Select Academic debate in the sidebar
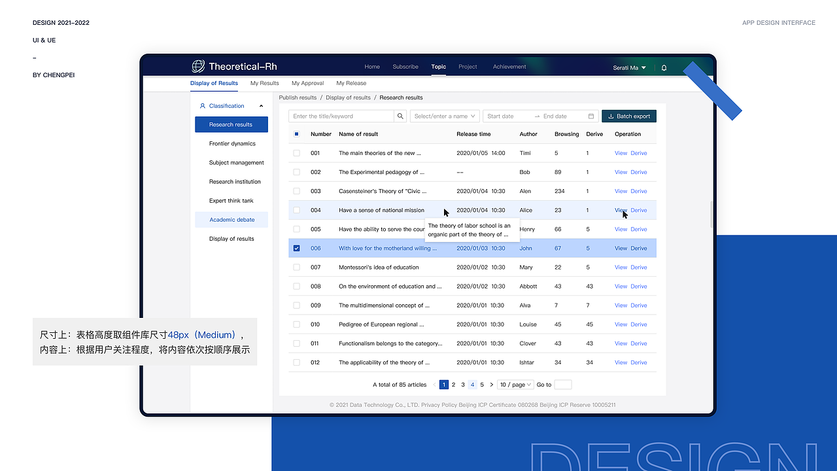837x471 pixels. [231, 220]
